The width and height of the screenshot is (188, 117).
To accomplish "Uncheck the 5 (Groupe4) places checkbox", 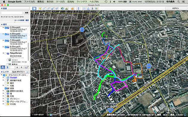I will (x=6, y=28).
